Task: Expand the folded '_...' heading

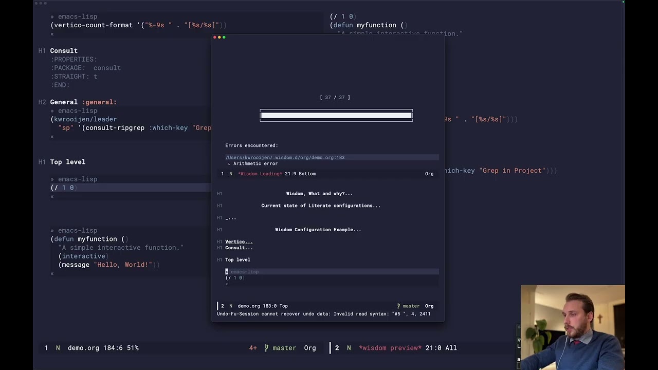Action: [230, 218]
